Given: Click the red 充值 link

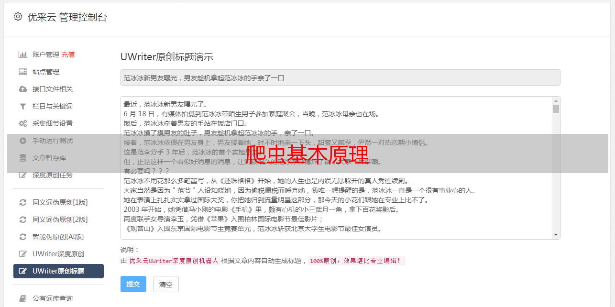Looking at the screenshot, I should click(x=68, y=55).
